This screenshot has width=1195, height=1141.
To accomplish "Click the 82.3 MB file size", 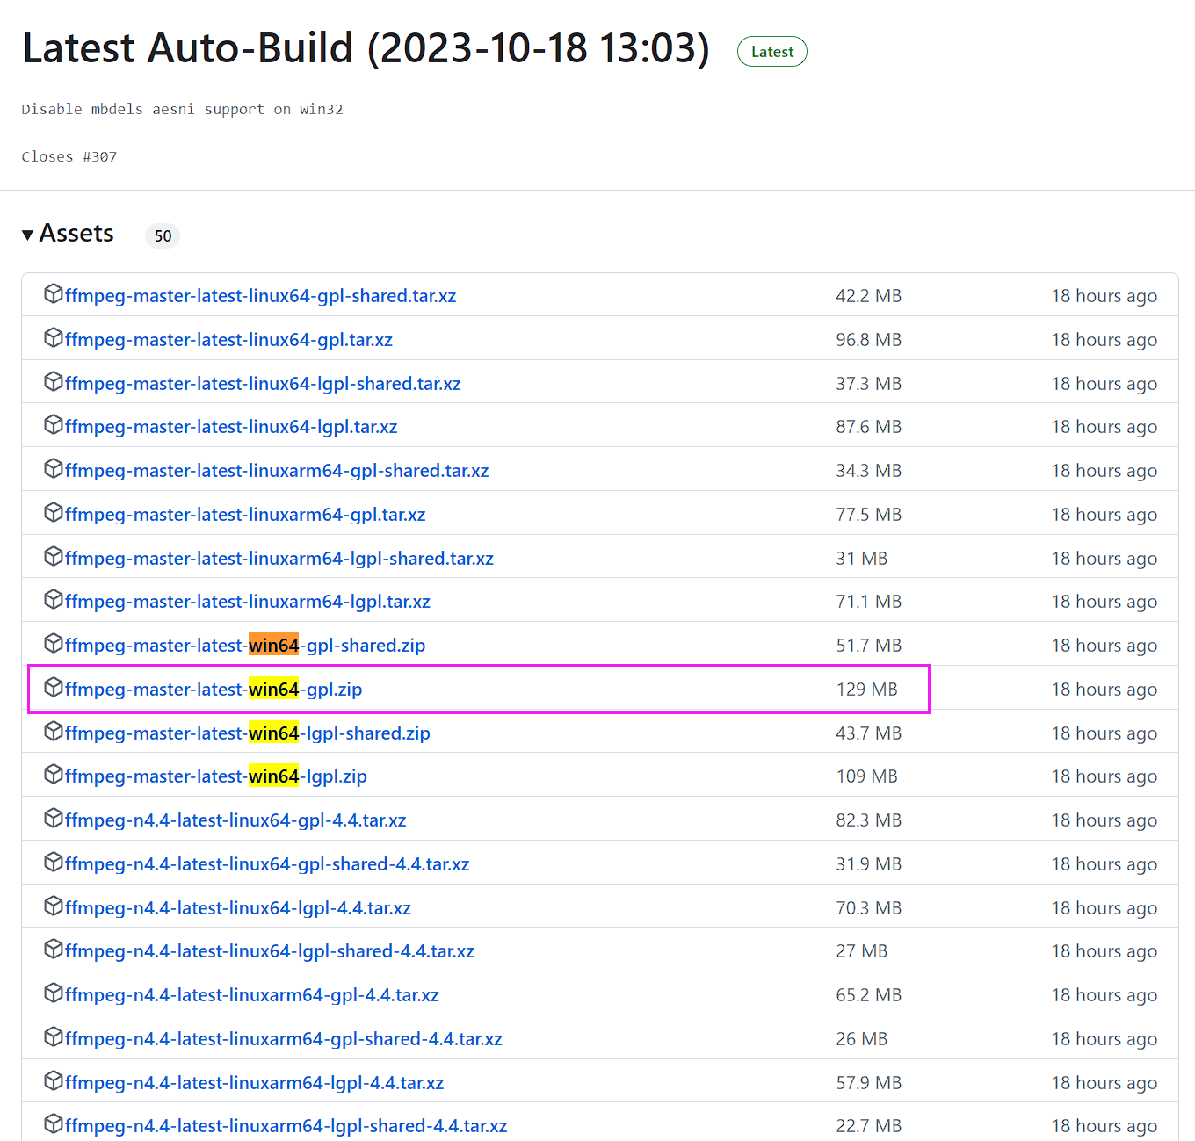I will click(869, 820).
